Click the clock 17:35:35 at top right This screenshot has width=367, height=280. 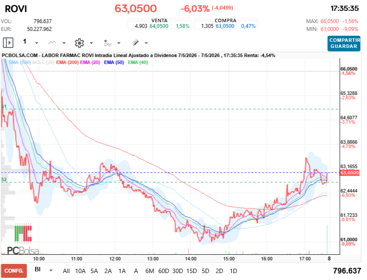click(x=344, y=9)
